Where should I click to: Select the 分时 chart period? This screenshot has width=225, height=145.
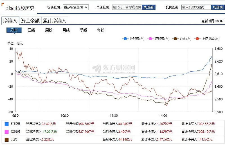click(14, 30)
